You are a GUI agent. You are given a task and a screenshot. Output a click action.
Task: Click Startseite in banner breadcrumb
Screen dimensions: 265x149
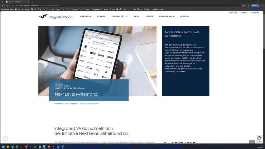60,84
